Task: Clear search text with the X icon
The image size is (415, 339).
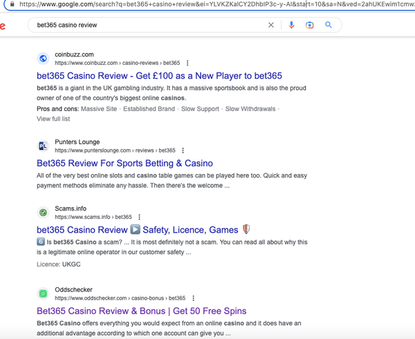Action: click(271, 25)
